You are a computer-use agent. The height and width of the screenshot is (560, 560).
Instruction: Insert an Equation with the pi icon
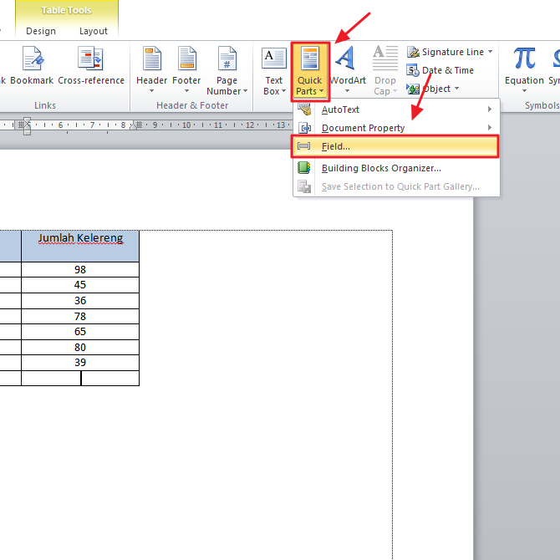(x=524, y=67)
